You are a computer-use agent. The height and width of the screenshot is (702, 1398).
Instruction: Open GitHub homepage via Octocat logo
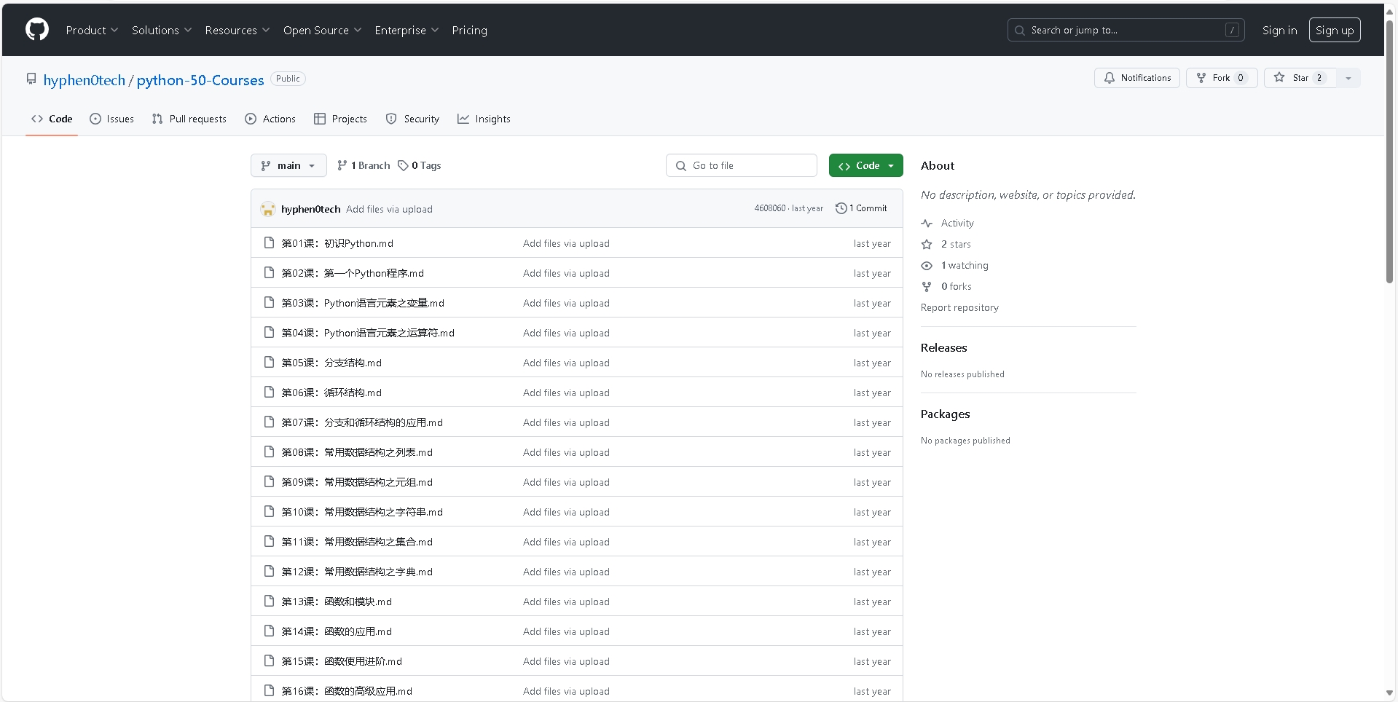coord(37,30)
